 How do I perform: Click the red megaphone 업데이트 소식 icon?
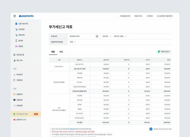pyautogui.click(x=14, y=120)
